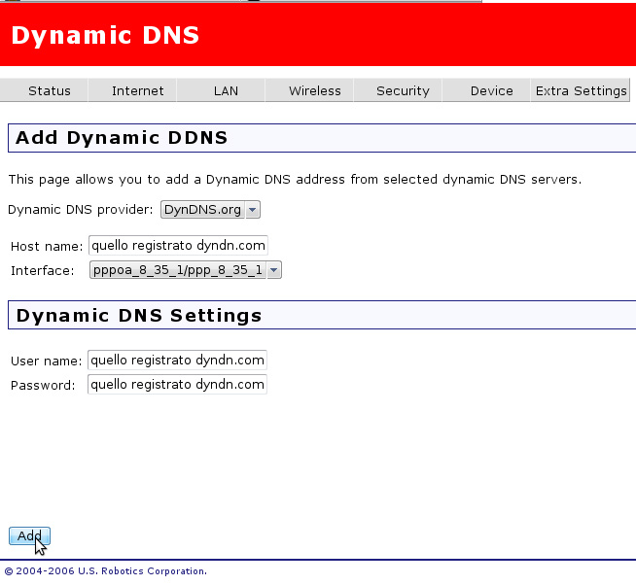Viewport: 636px width, 585px height.
Task: Focus the User name input field
Action: [177, 361]
